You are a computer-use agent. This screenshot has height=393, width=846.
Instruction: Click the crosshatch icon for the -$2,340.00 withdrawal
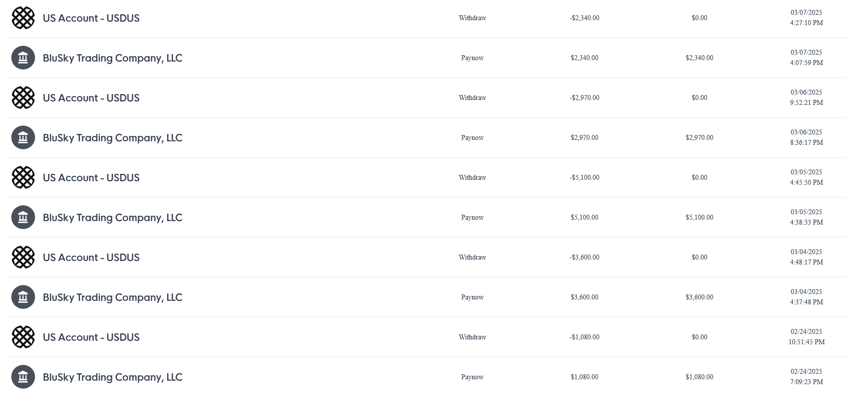(23, 18)
